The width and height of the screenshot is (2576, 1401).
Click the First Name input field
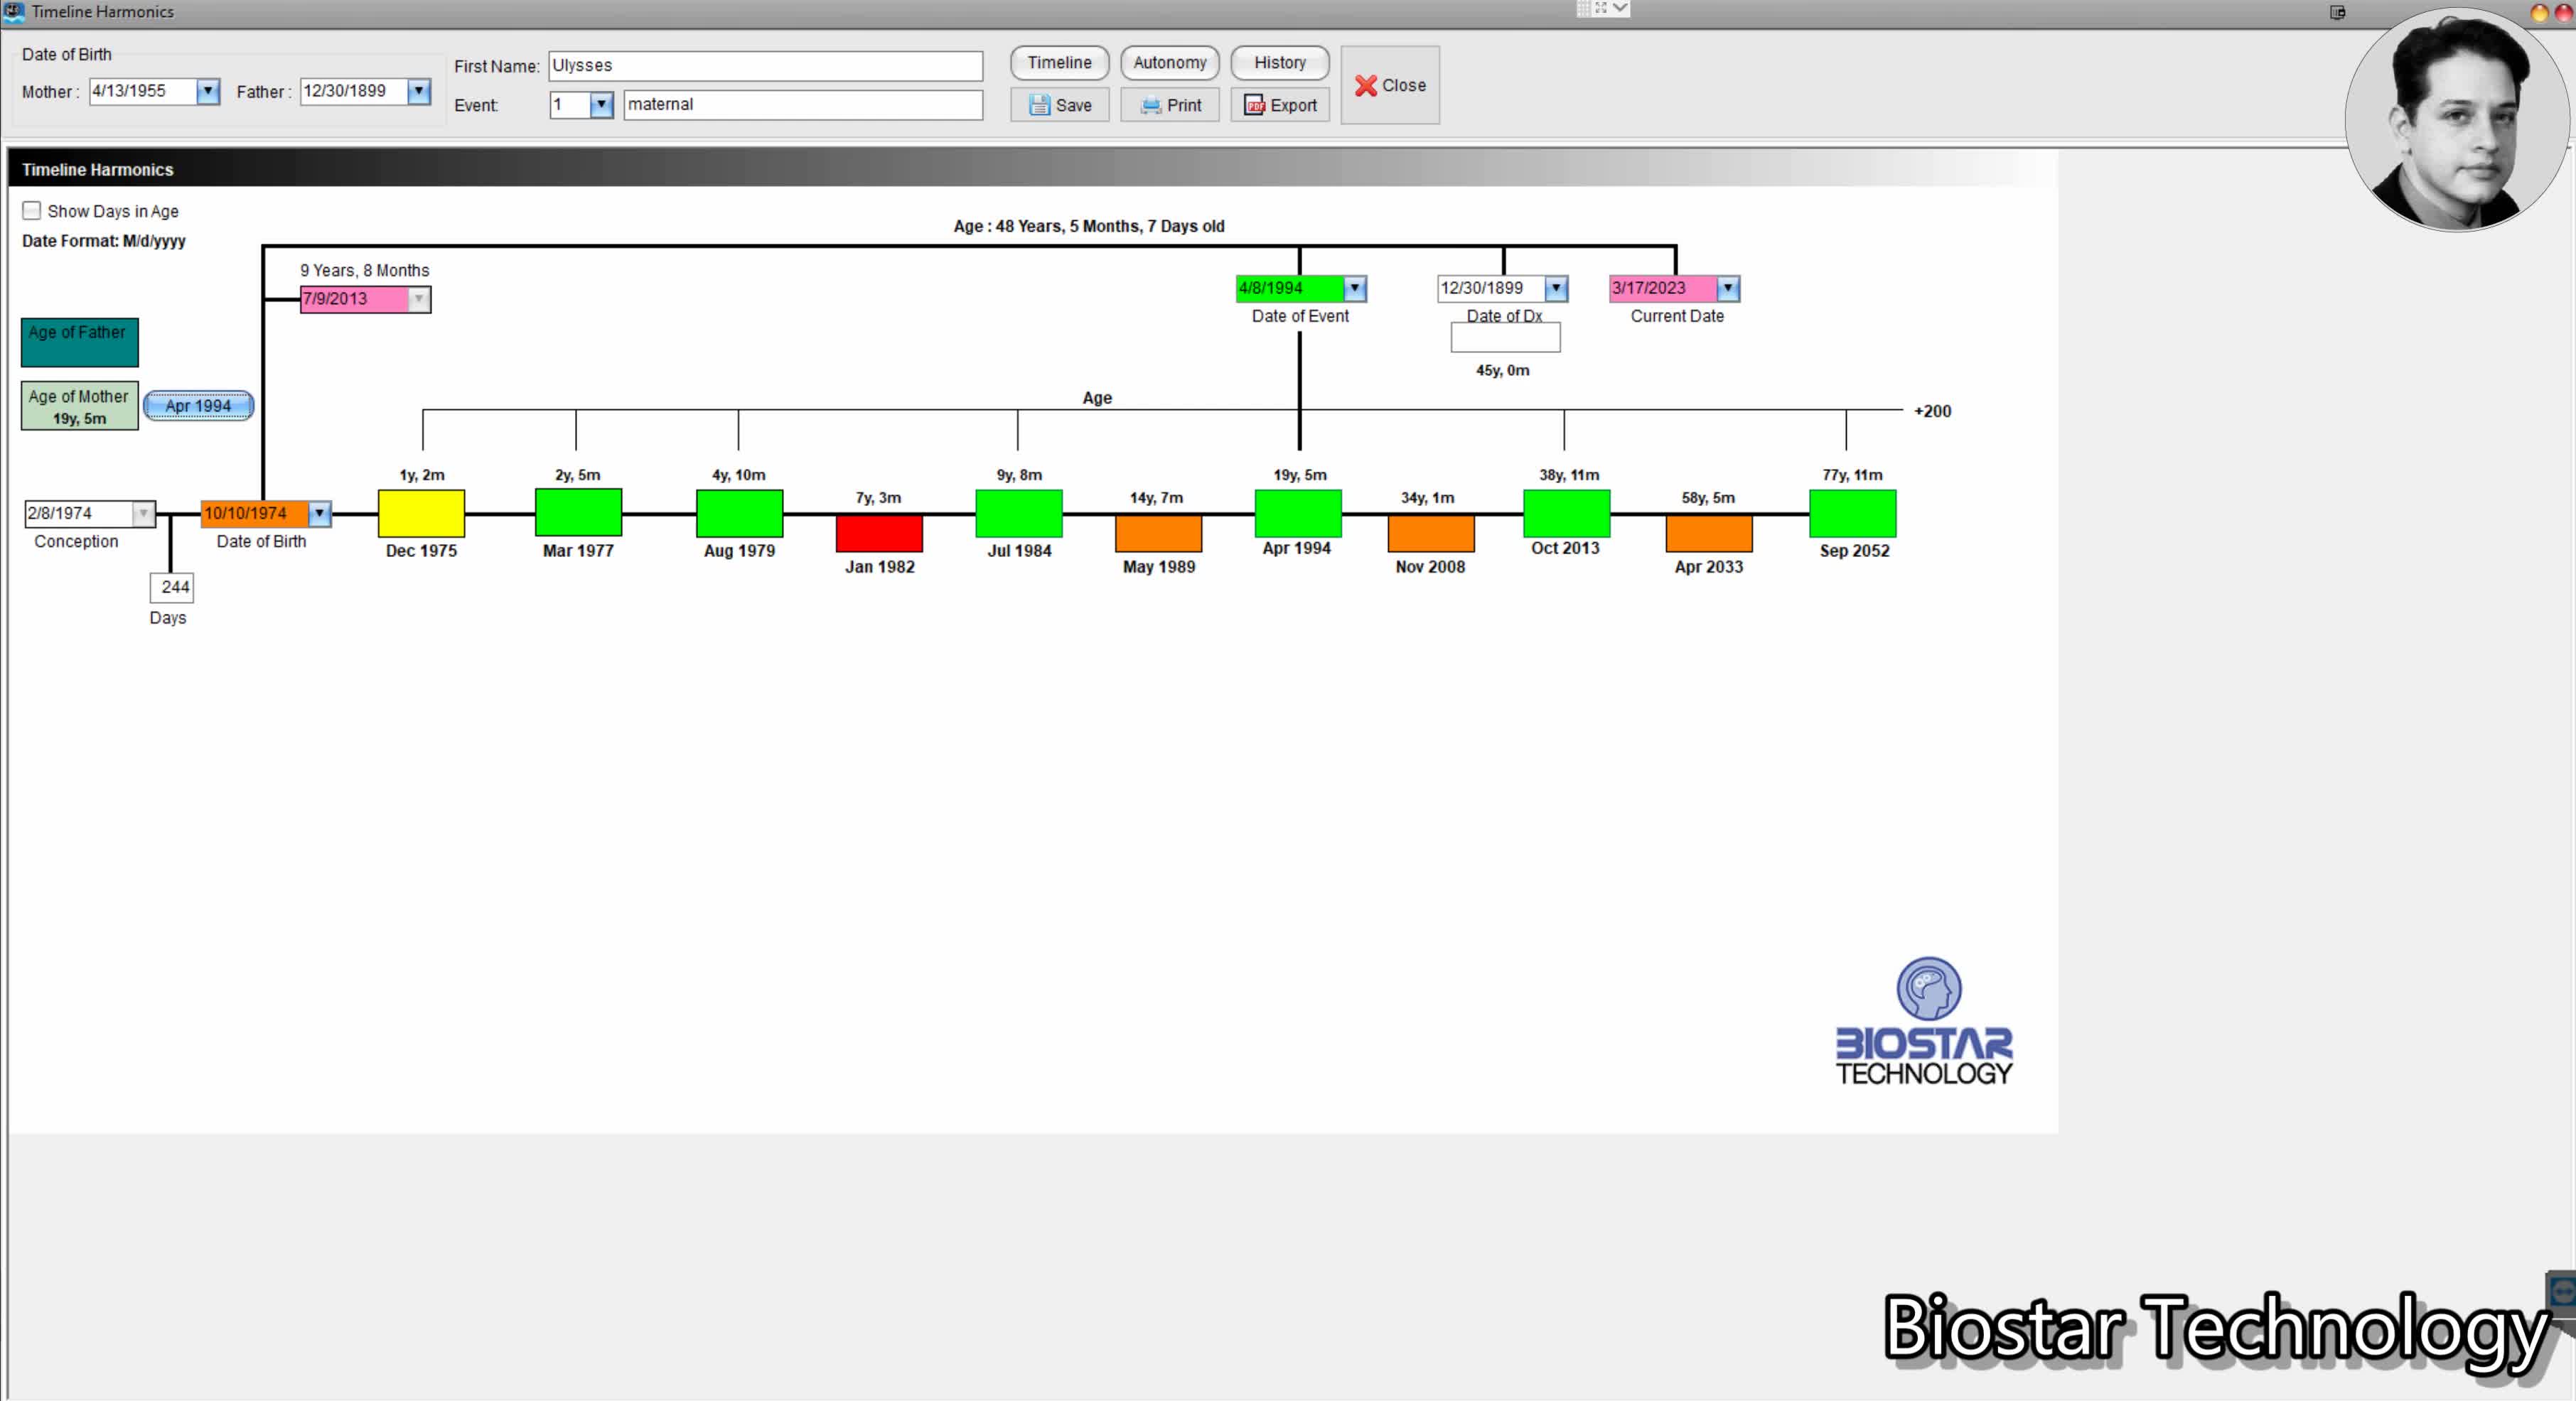765,66
